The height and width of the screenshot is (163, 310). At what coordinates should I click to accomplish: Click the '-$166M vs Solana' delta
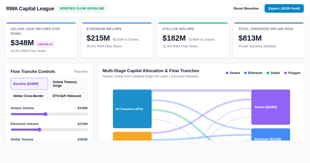[x=201, y=40]
